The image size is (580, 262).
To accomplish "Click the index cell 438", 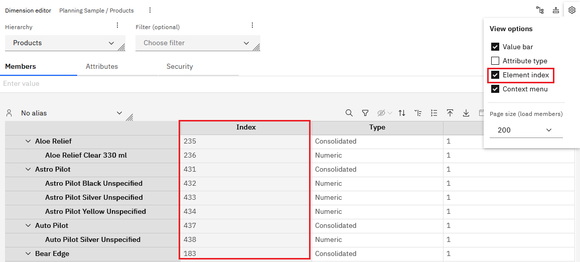I will pyautogui.click(x=246, y=240).
